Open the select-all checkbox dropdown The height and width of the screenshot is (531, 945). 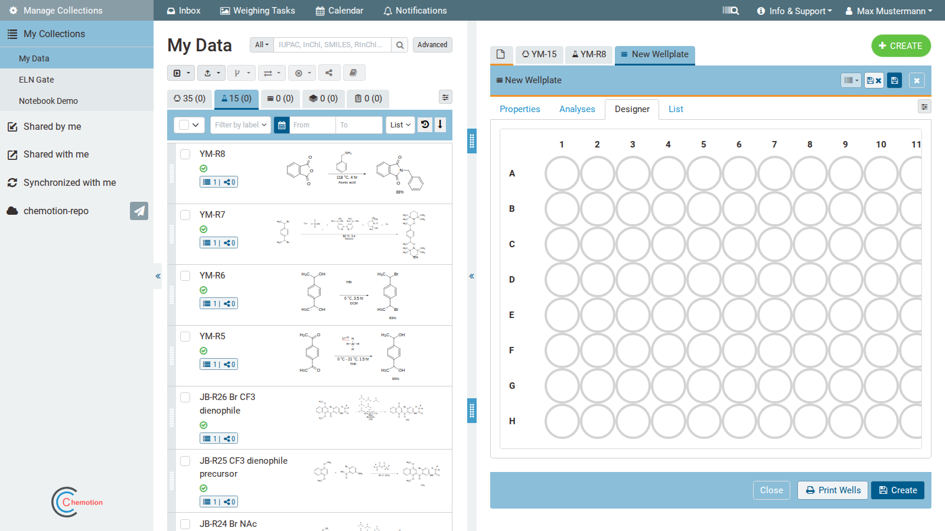pyautogui.click(x=189, y=125)
